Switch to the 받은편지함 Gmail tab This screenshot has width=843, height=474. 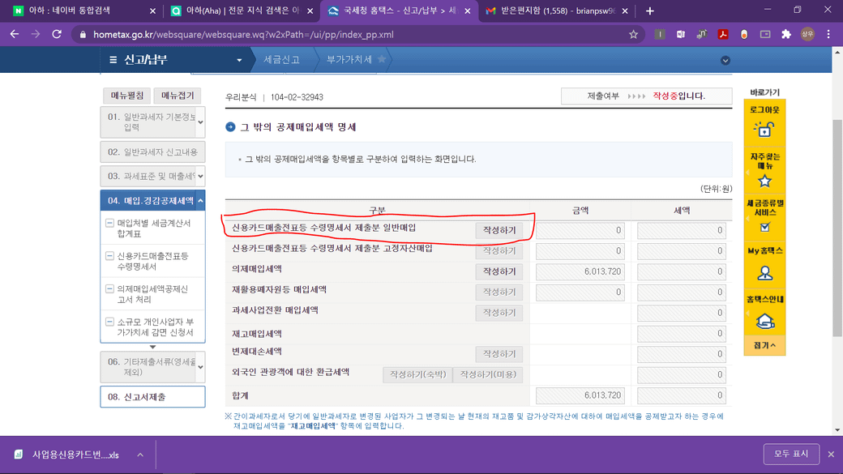[556, 11]
